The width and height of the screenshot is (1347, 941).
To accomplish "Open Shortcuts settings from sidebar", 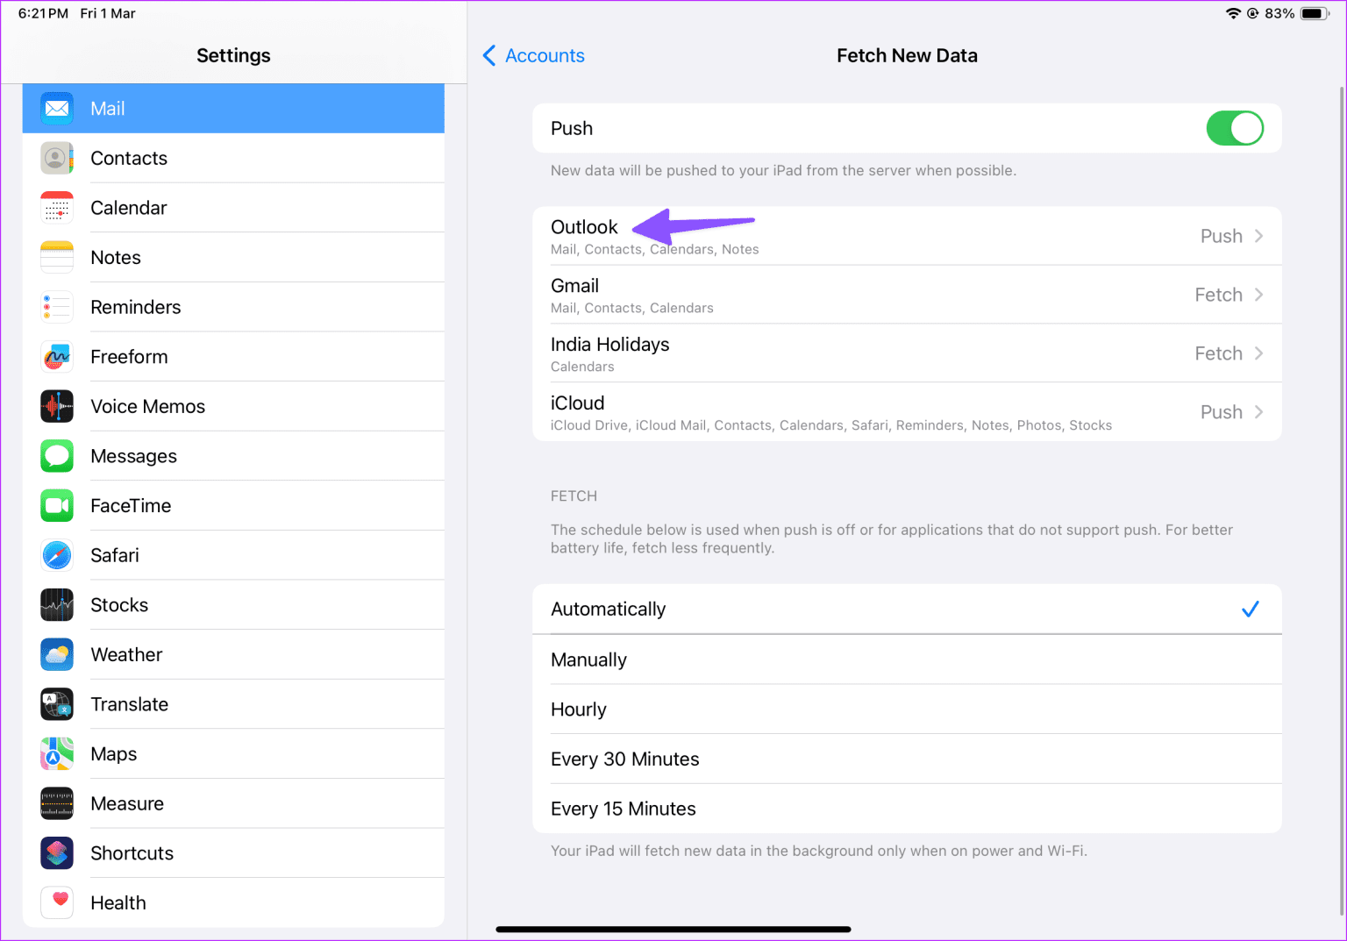I will point(56,852).
